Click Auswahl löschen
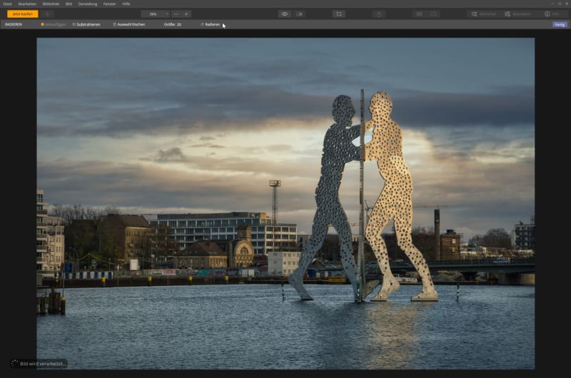The image size is (571, 378). [x=129, y=24]
